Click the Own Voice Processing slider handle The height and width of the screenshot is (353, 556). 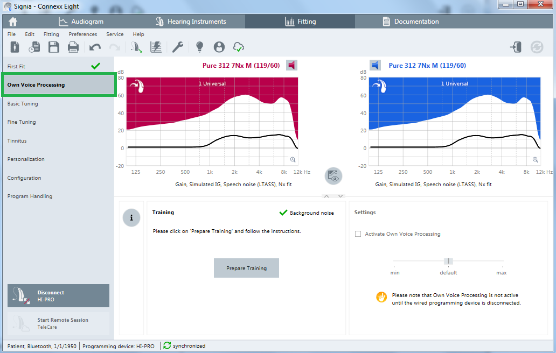[x=448, y=262]
